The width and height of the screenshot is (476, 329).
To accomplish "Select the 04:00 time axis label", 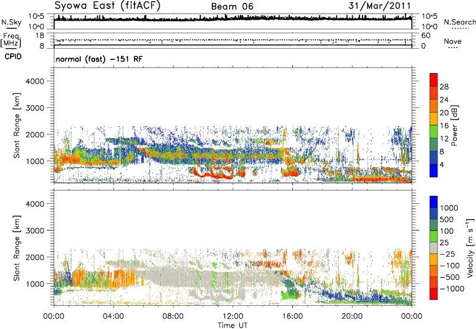I will tap(113, 317).
